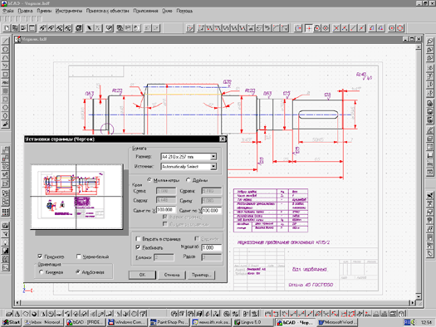Open the Инструменты menu
436x327 pixels.
click(69, 11)
